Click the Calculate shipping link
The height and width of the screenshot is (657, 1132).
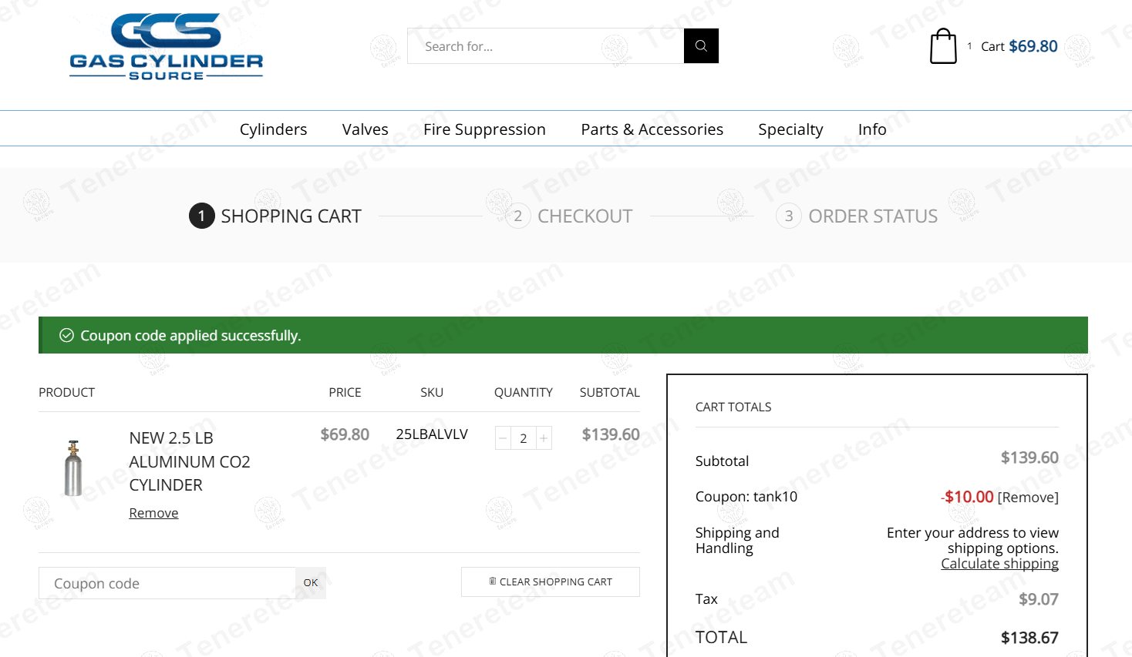coord(999,564)
